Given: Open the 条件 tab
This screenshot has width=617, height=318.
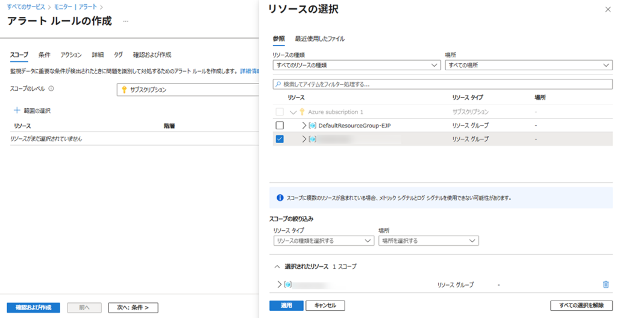Looking at the screenshot, I should point(44,55).
